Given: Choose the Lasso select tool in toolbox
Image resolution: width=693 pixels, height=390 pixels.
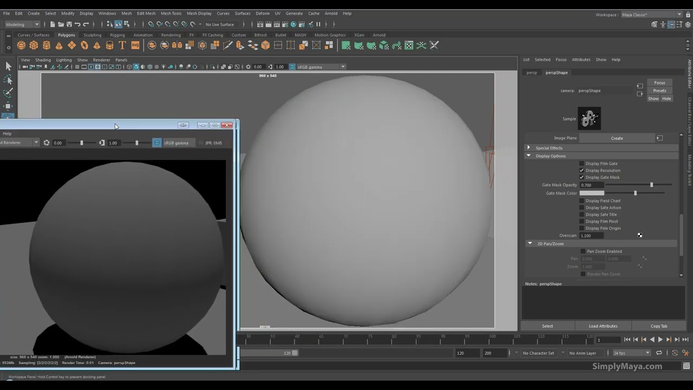Looking at the screenshot, I should point(8,80).
